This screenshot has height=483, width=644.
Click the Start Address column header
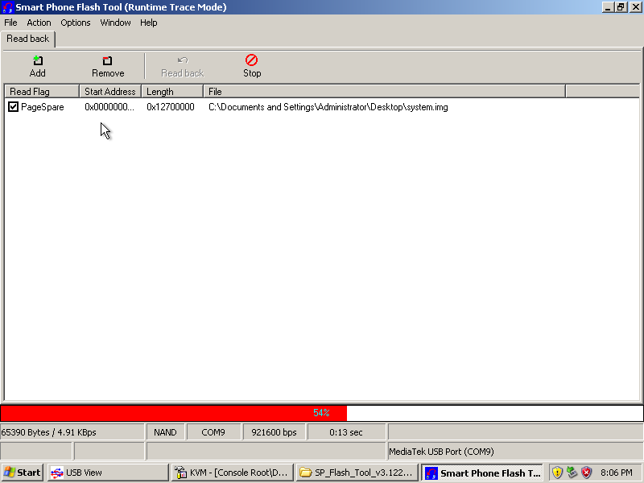110,91
